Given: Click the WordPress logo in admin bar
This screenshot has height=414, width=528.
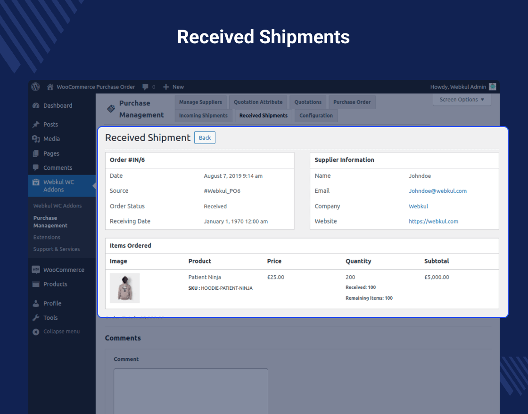Looking at the screenshot, I should coord(35,87).
